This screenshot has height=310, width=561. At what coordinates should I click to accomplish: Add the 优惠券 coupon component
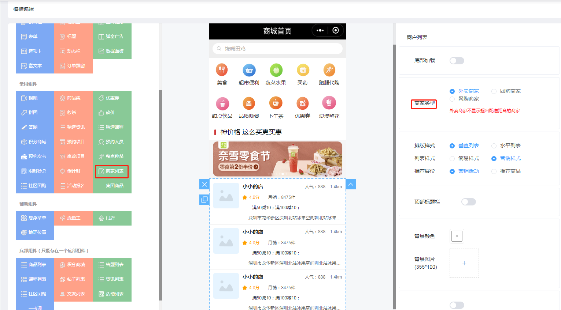click(x=112, y=98)
